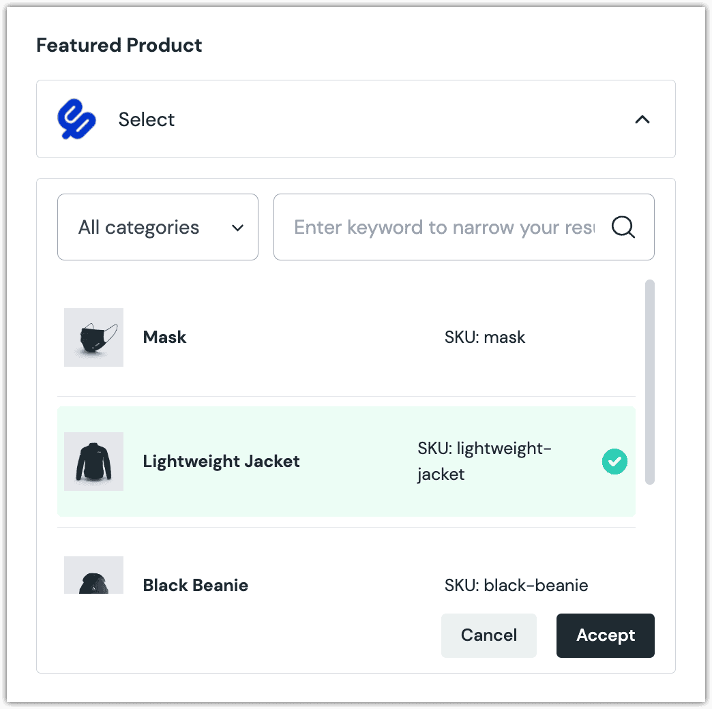Click the search magnifier icon
The image size is (712, 709).
(x=623, y=227)
